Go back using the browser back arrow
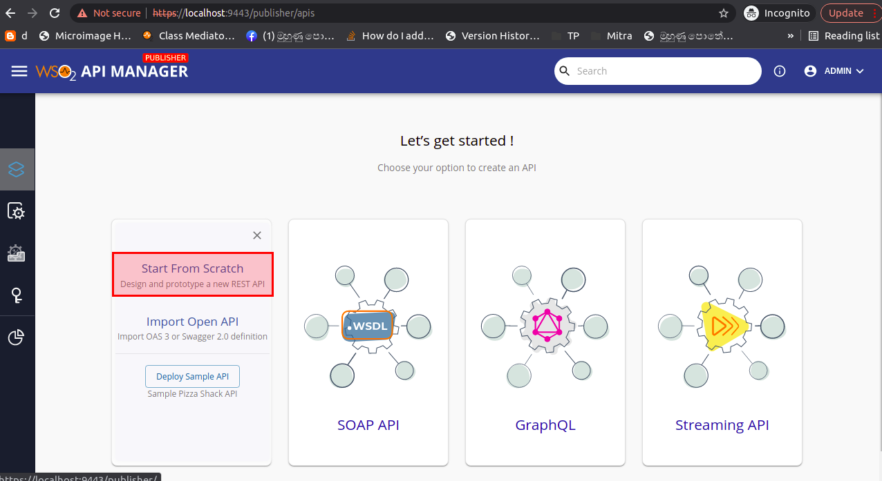This screenshot has height=481, width=882. click(10, 13)
